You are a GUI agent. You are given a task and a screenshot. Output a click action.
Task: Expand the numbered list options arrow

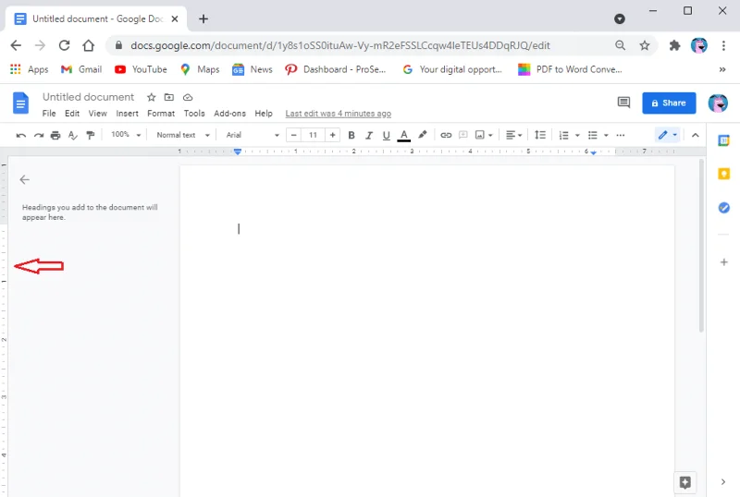tap(577, 136)
